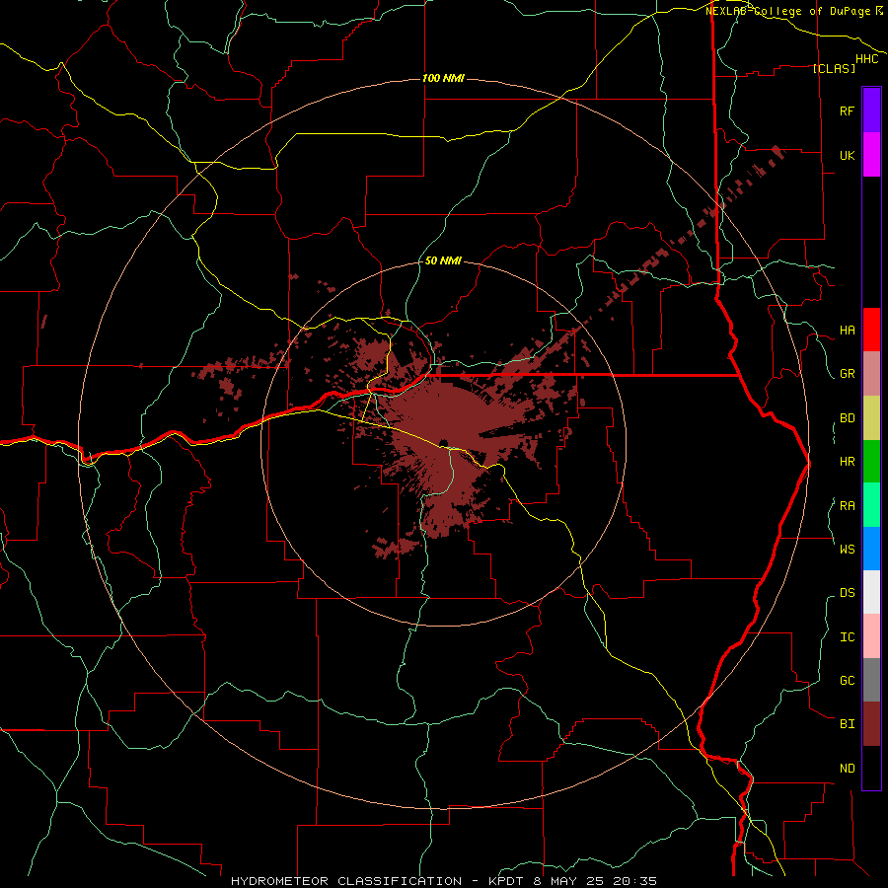Click the BD yellow legend swatch
888x888 pixels.
pyautogui.click(x=871, y=417)
